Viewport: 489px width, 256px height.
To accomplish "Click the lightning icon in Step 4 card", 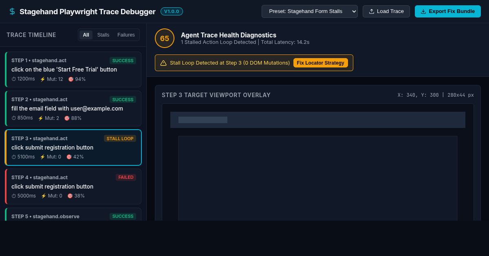I will (44, 196).
